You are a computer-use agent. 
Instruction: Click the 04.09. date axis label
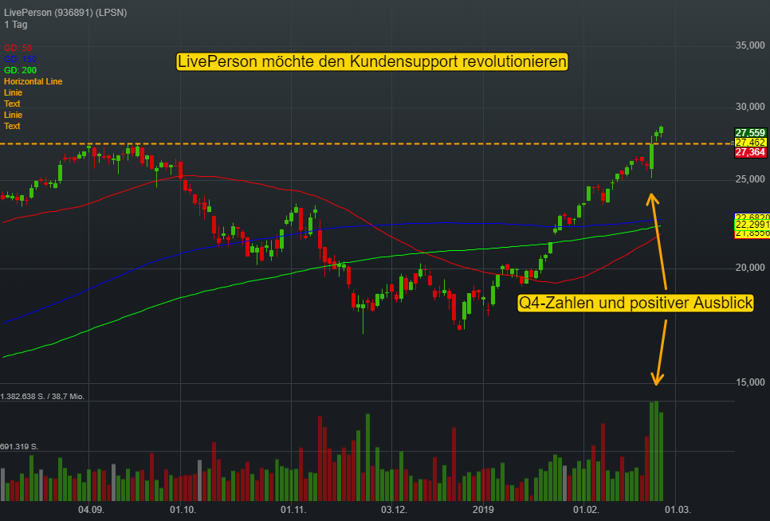click(x=92, y=510)
